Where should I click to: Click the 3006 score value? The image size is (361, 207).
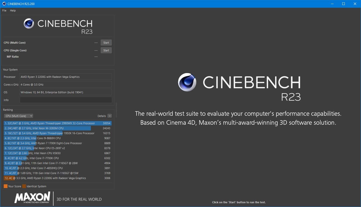point(107,178)
